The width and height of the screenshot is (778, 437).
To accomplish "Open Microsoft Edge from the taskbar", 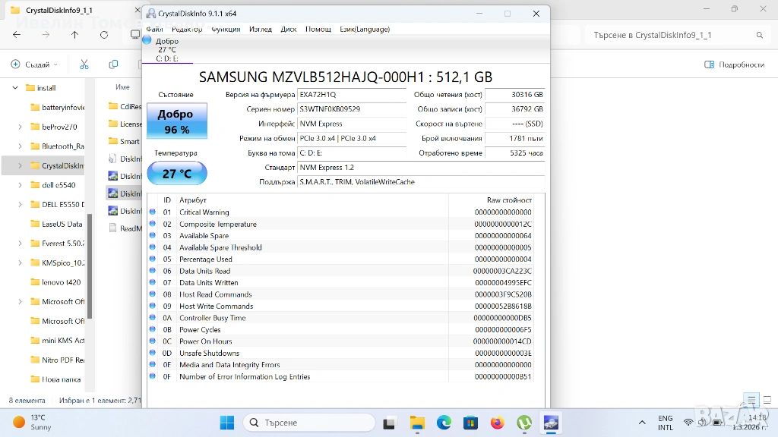I will pos(444,423).
